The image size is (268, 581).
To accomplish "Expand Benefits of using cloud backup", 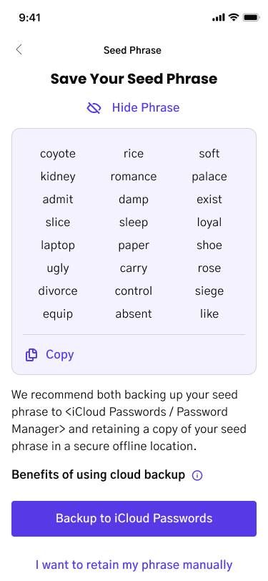I will [x=99, y=474].
